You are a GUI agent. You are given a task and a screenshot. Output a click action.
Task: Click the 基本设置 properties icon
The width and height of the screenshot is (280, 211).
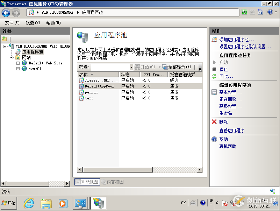[214, 92]
